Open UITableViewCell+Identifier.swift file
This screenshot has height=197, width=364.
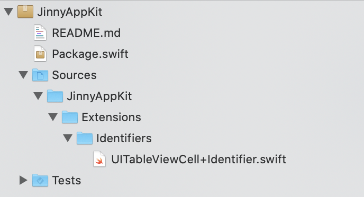[x=198, y=159]
